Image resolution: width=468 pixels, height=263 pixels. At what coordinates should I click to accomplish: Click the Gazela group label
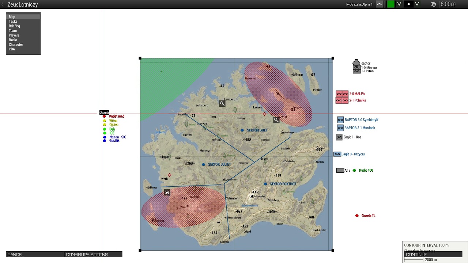point(104,113)
